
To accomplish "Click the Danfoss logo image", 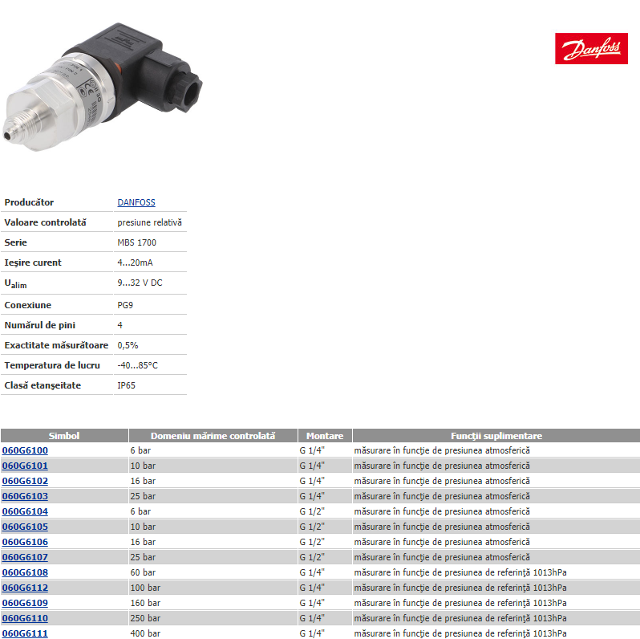I will pos(591,49).
